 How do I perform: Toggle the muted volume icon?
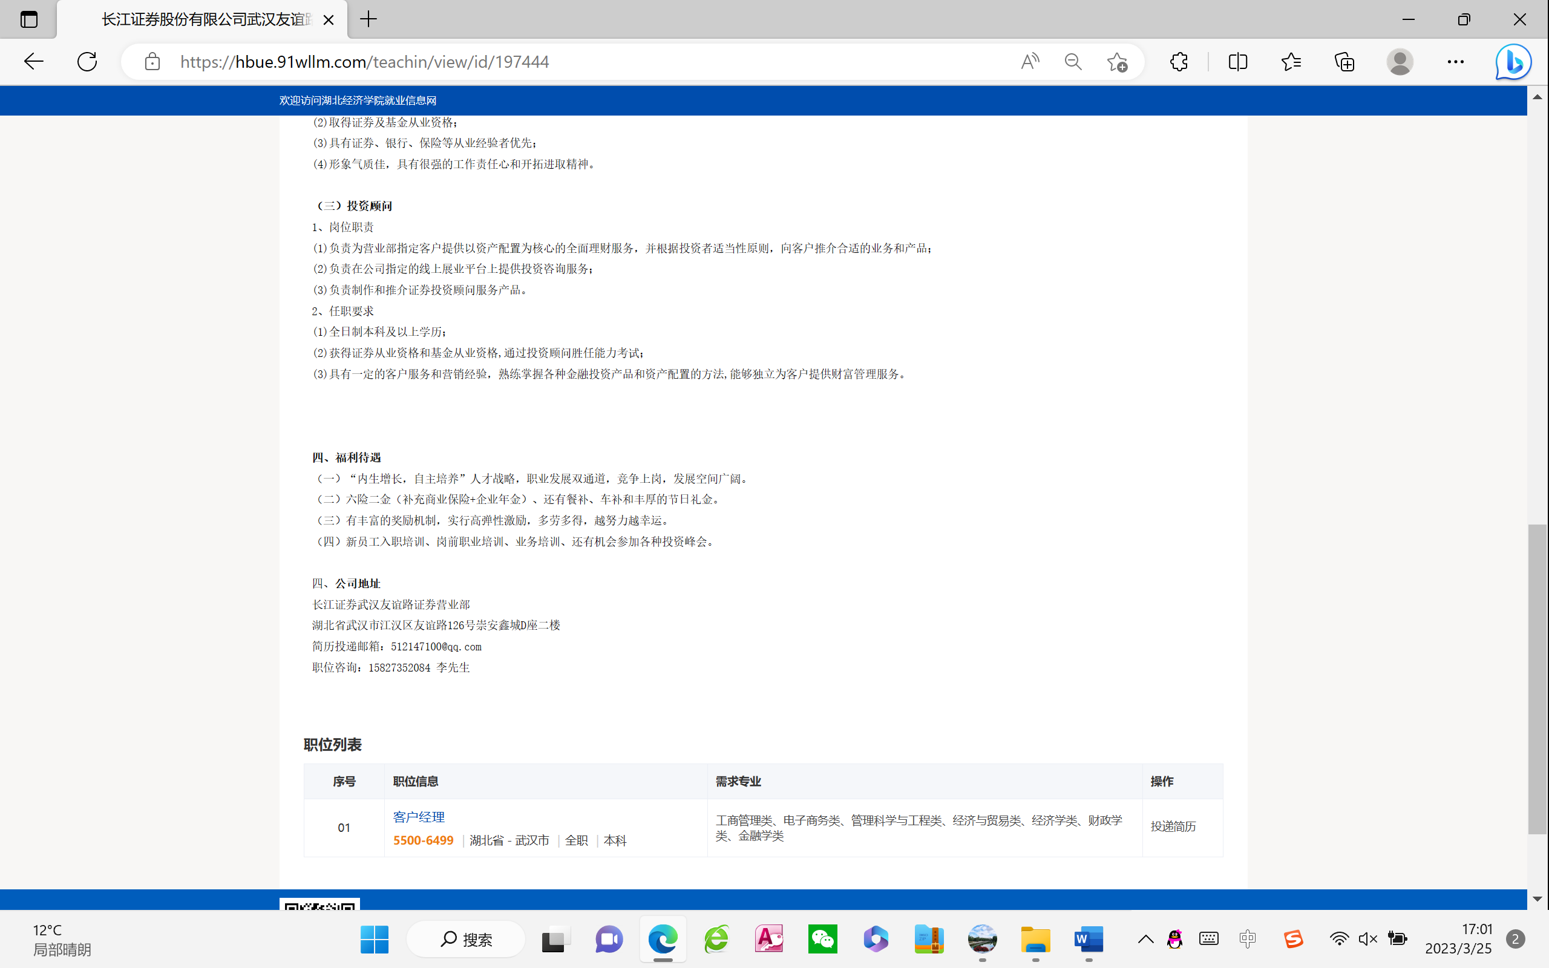pyautogui.click(x=1367, y=939)
